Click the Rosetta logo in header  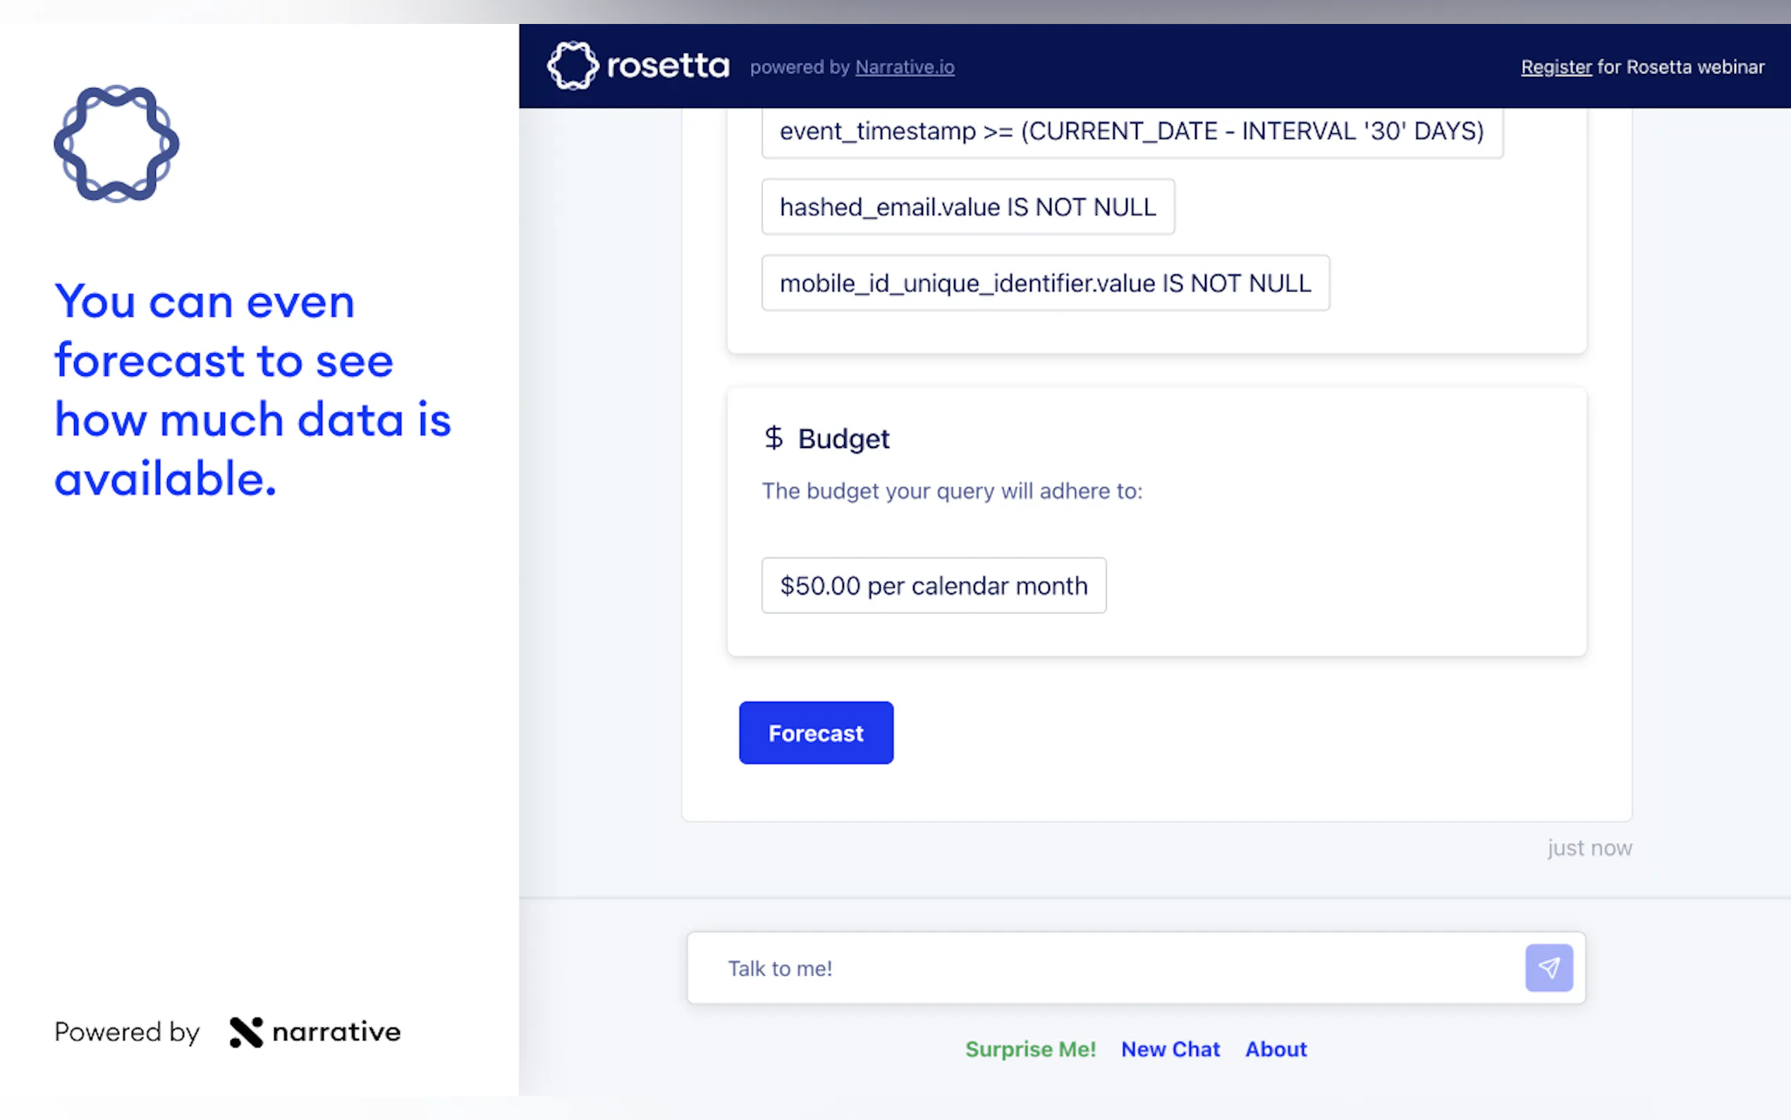573,66
